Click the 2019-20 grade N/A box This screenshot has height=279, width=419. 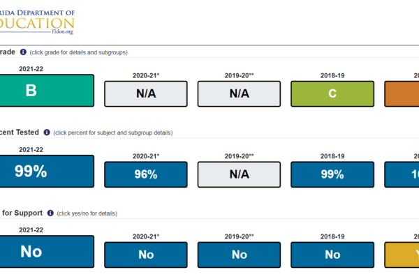point(239,93)
